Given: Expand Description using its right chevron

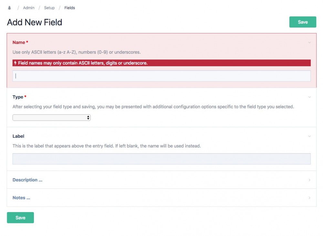Looking at the screenshot, I should pyautogui.click(x=309, y=180).
